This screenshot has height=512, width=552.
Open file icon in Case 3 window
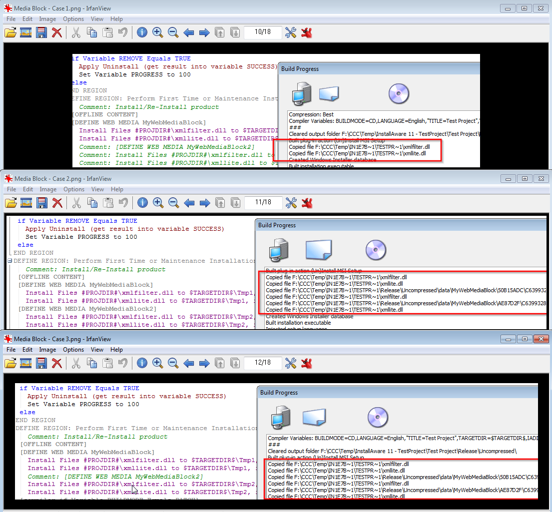[x=10, y=364]
